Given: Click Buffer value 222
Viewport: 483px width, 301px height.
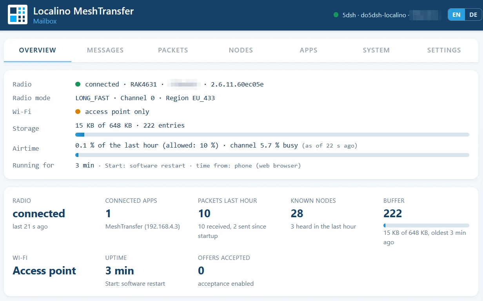Looking at the screenshot, I should pyautogui.click(x=393, y=213).
